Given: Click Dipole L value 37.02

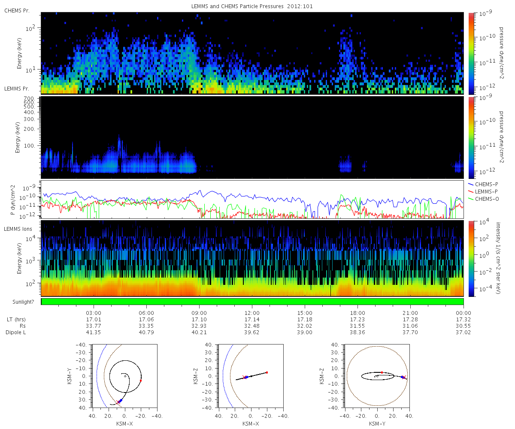Looking at the screenshot, I should point(463,332).
